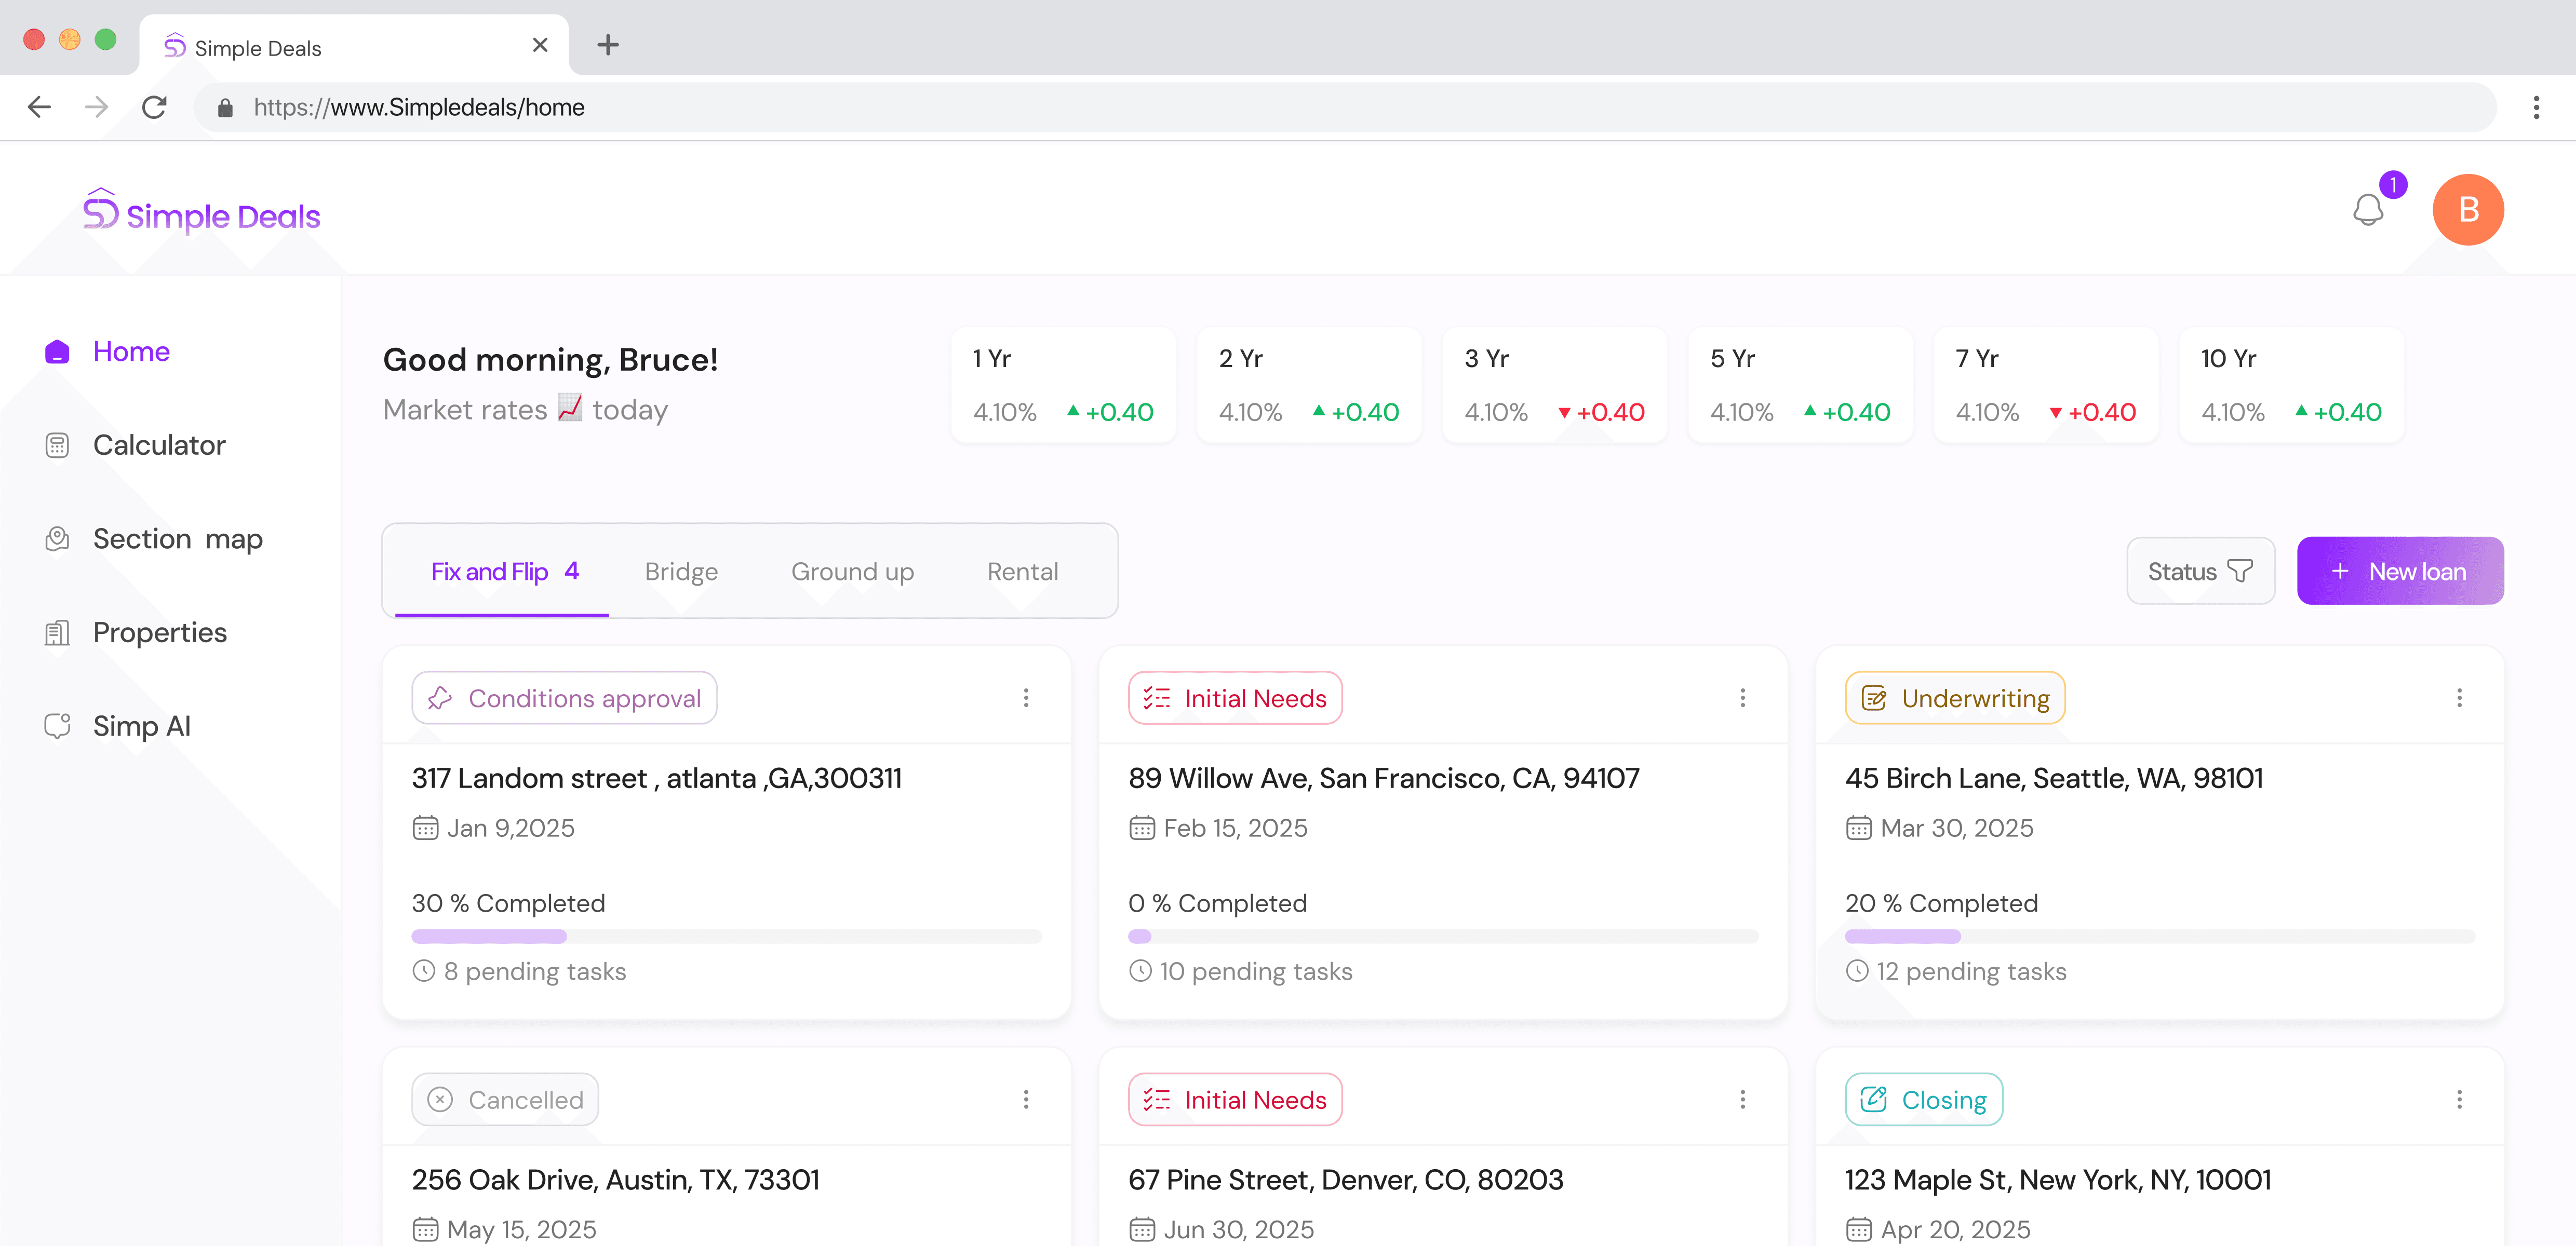Click the Home sidebar icon
The image size is (2576, 1246).
(57, 352)
